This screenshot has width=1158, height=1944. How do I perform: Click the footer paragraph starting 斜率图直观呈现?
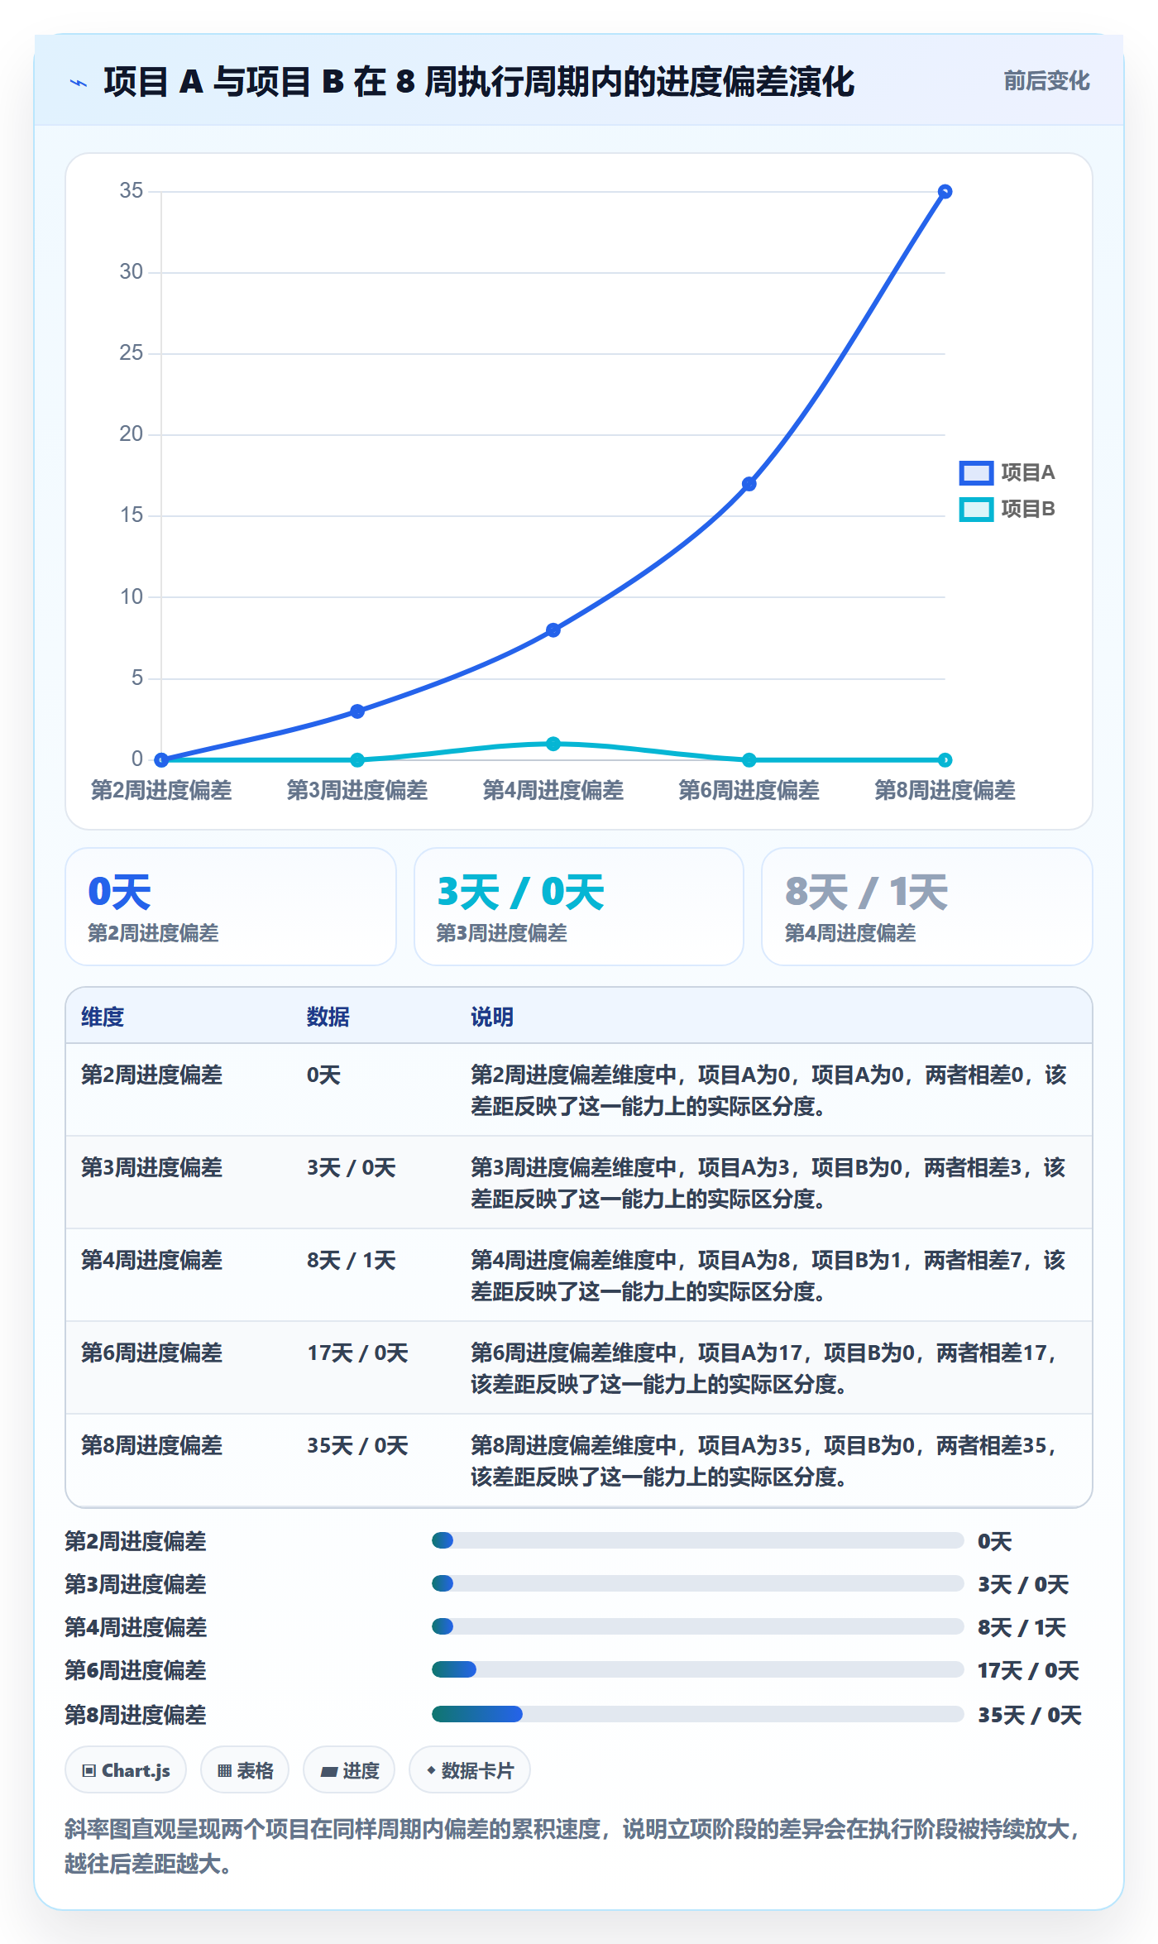tap(574, 1846)
